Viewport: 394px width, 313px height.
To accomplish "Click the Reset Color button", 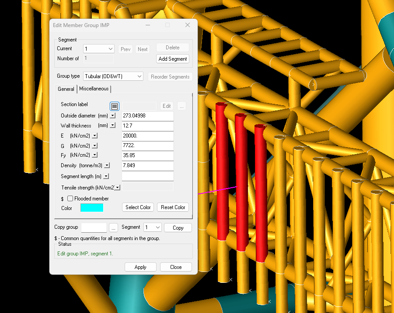I will 173,207.
